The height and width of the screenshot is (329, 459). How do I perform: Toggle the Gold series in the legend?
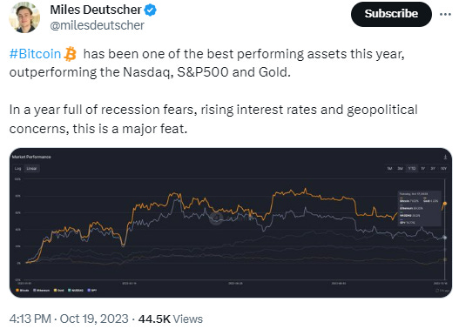pyautogui.click(x=59, y=290)
